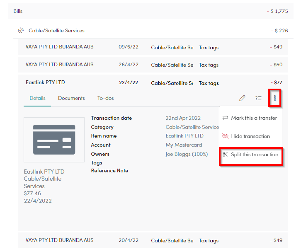Screen dimensions: 296x249
Task: Click the Cable/Satellite Service category value in details
Action: coord(192,127)
